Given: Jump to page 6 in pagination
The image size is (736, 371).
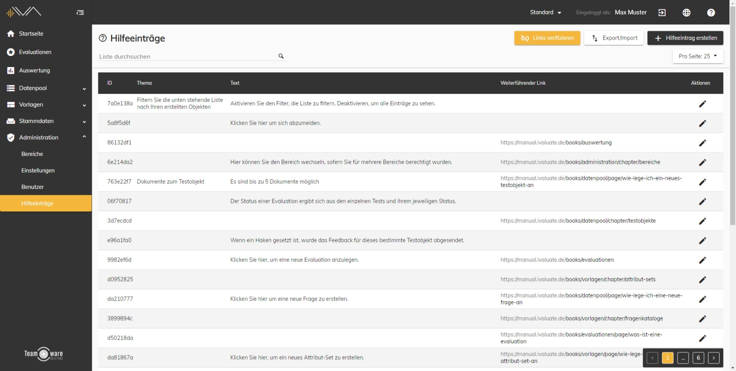Looking at the screenshot, I should [x=698, y=358].
